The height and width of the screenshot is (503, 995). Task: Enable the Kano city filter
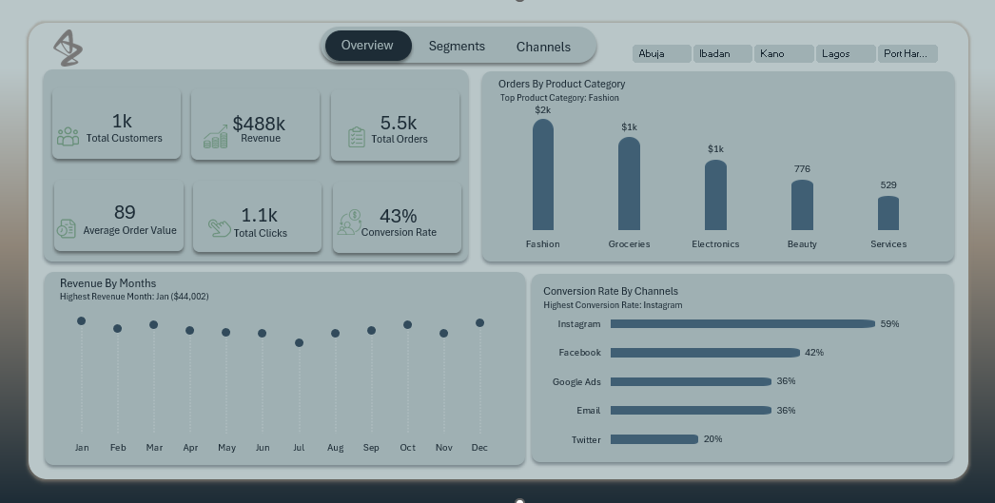pyautogui.click(x=784, y=54)
